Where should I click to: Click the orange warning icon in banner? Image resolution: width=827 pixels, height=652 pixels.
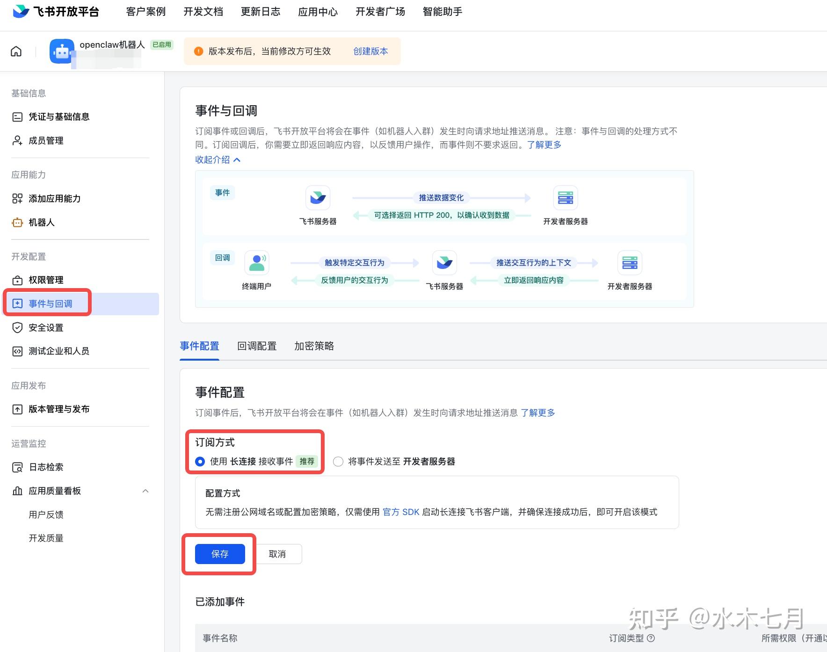pos(198,51)
